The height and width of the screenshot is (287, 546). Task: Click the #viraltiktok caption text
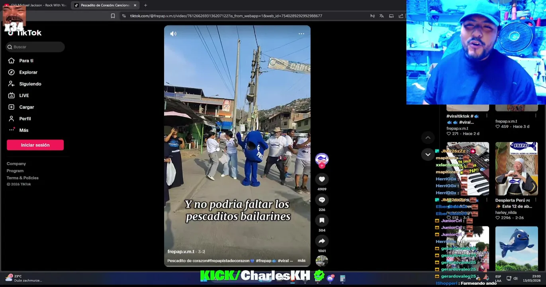[x=462, y=119]
